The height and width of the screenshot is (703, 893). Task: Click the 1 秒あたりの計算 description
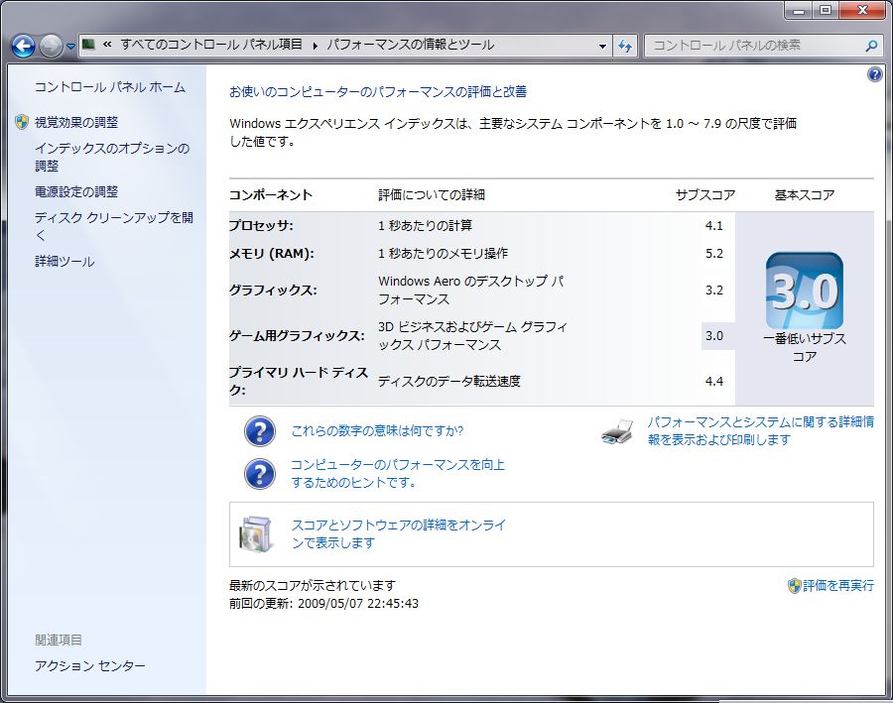[425, 226]
